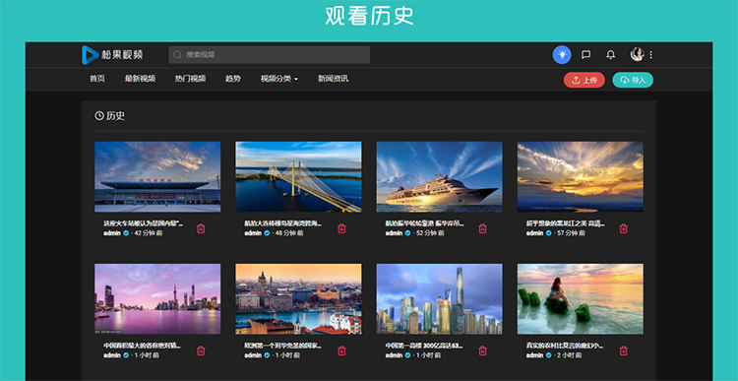Delete the yellow bridge video from history
738x381 pixels.
pos(341,228)
